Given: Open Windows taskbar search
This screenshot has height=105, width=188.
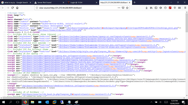Looking at the screenshot, I should [x=11, y=102].
